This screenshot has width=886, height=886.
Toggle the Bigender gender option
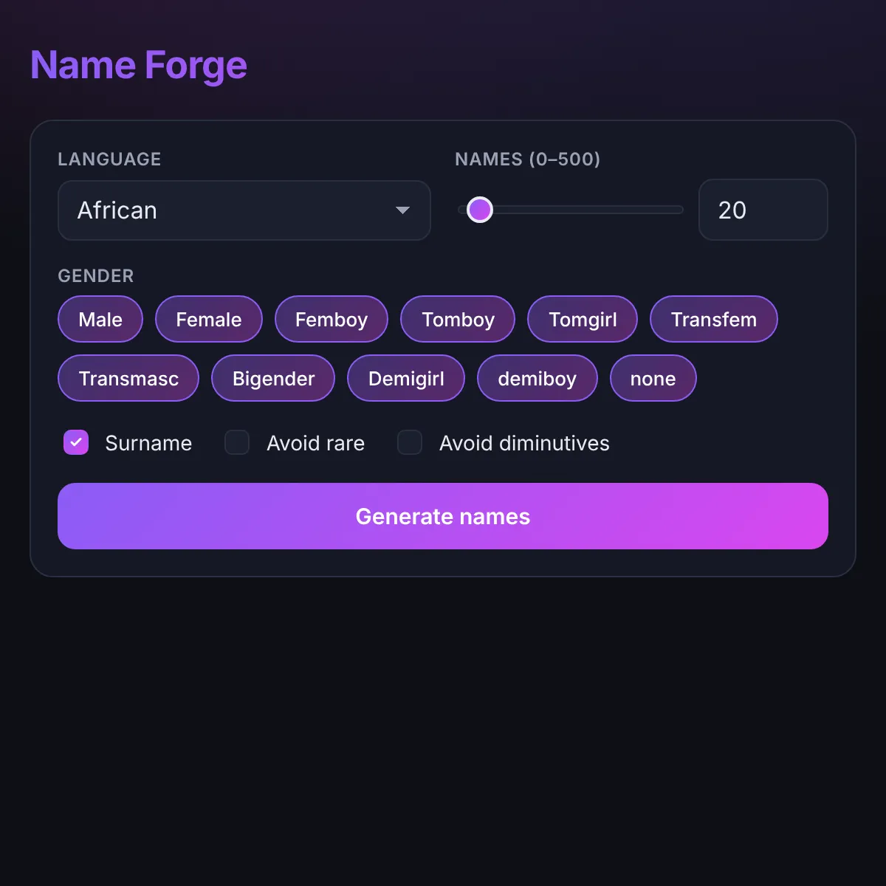[273, 378]
